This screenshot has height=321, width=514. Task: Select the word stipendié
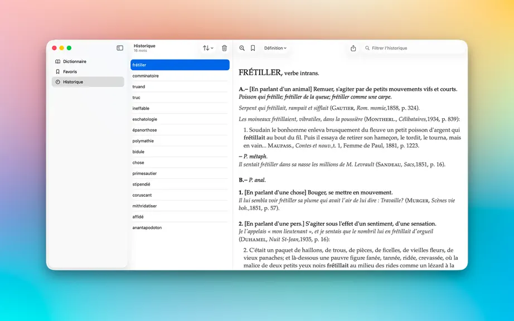pyautogui.click(x=180, y=184)
